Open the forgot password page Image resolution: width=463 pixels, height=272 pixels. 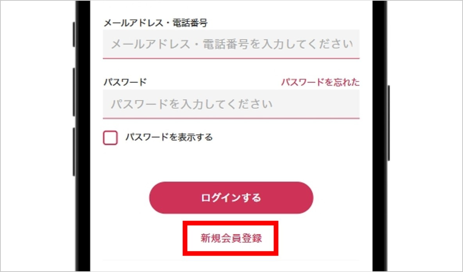320,82
